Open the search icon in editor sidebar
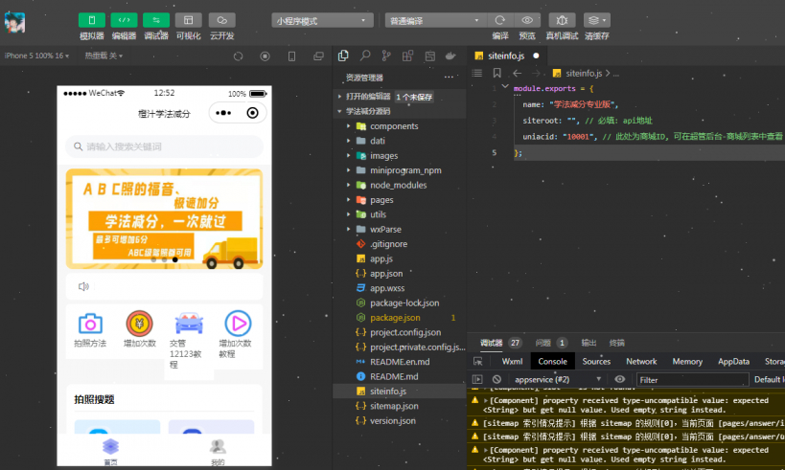785x470 pixels. tap(364, 56)
